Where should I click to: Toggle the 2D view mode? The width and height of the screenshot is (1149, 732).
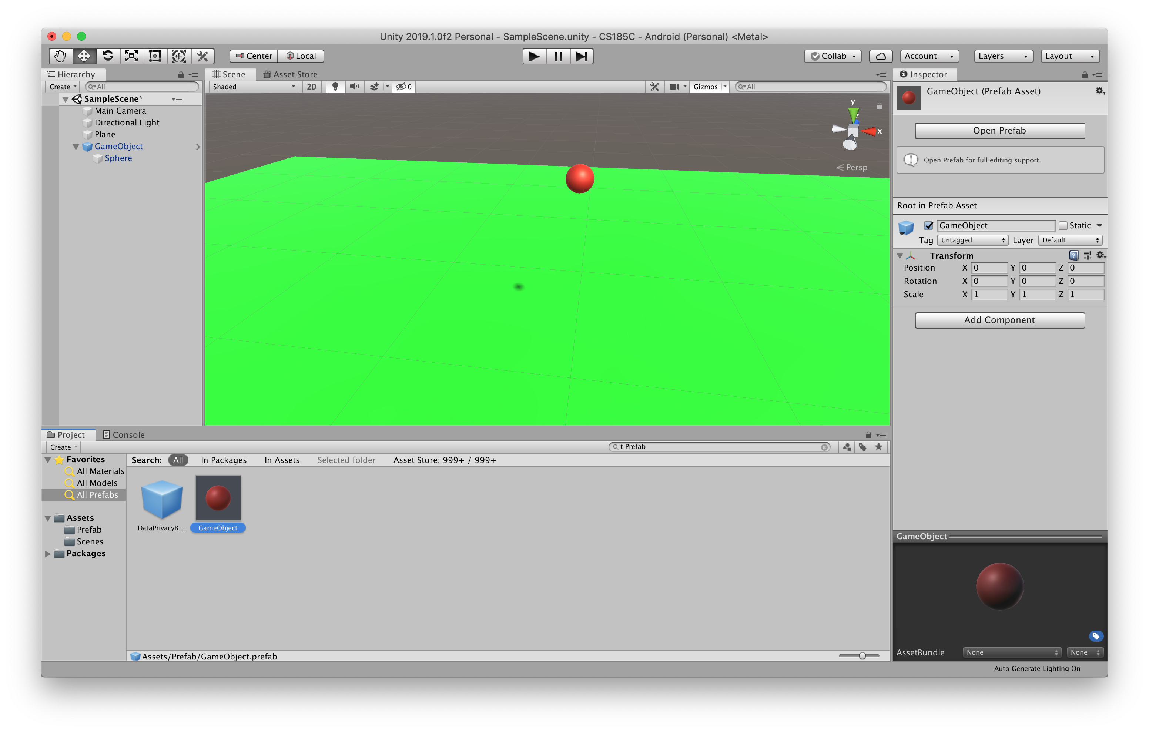tap(312, 86)
